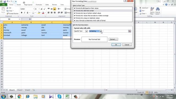Apply fill color to cells
This screenshot has width=176, height=99.
(x=39, y=13)
